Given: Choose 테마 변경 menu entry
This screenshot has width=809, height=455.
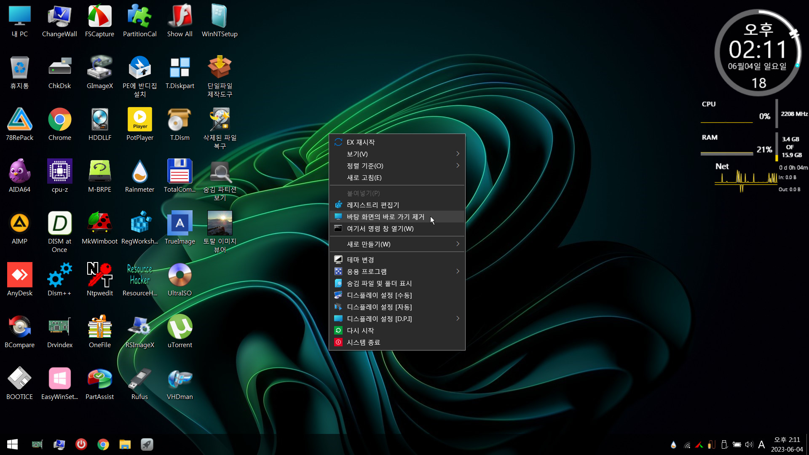Looking at the screenshot, I should click(x=397, y=260).
